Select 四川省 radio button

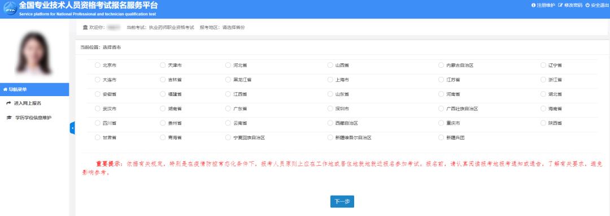[x=97, y=123]
